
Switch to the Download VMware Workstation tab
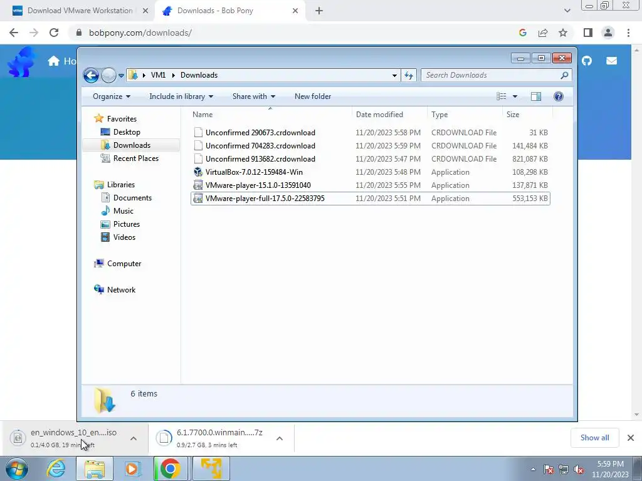coord(80,11)
